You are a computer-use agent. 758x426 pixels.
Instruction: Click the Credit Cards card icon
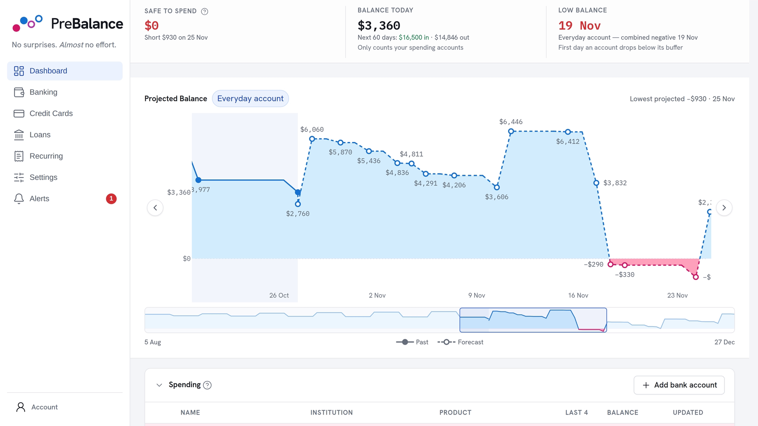[19, 114]
